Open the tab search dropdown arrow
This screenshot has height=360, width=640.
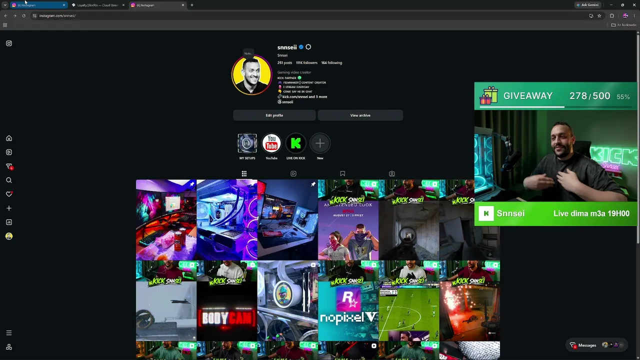[5, 5]
